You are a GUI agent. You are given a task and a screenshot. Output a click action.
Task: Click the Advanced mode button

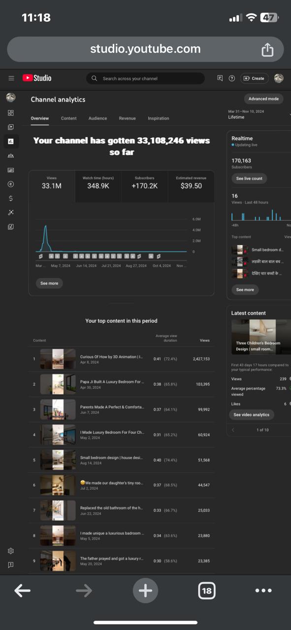click(x=263, y=99)
